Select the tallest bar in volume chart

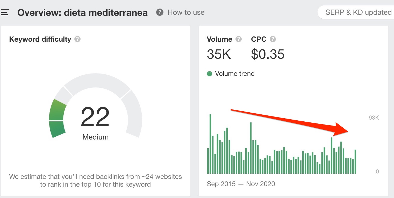click(210, 144)
